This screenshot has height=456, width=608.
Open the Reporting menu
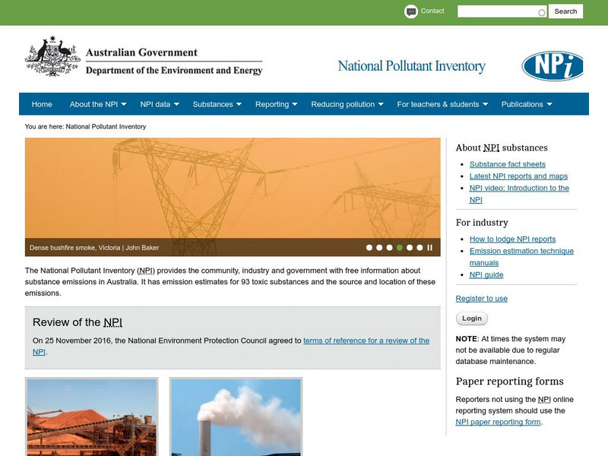pyautogui.click(x=272, y=104)
